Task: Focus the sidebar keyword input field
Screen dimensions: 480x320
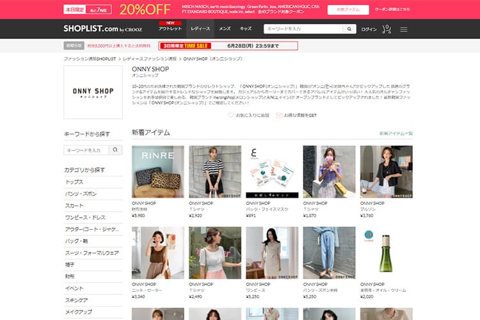Action: coord(86,150)
